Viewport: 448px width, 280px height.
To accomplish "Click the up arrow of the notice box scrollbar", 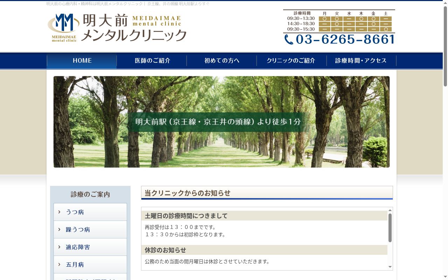I will pyautogui.click(x=390, y=210).
